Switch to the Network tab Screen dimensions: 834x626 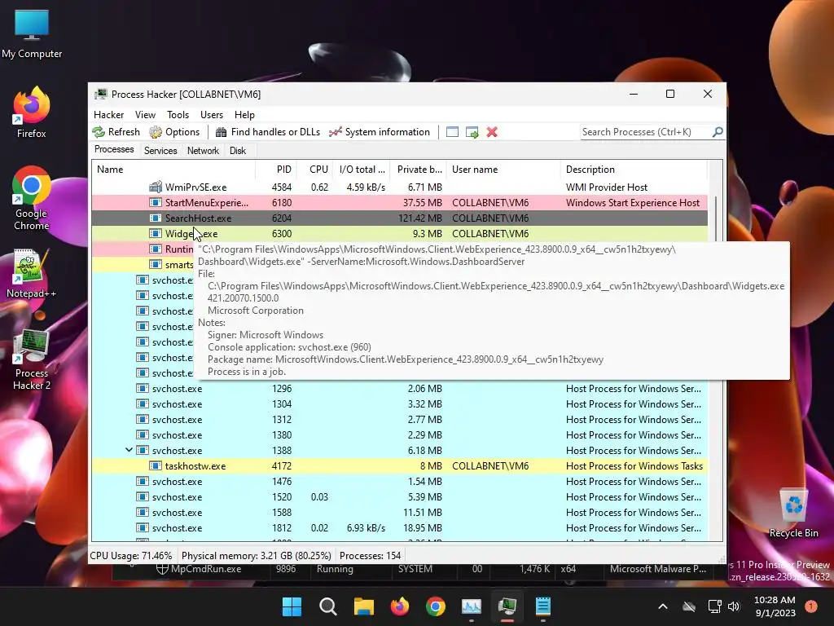point(203,151)
